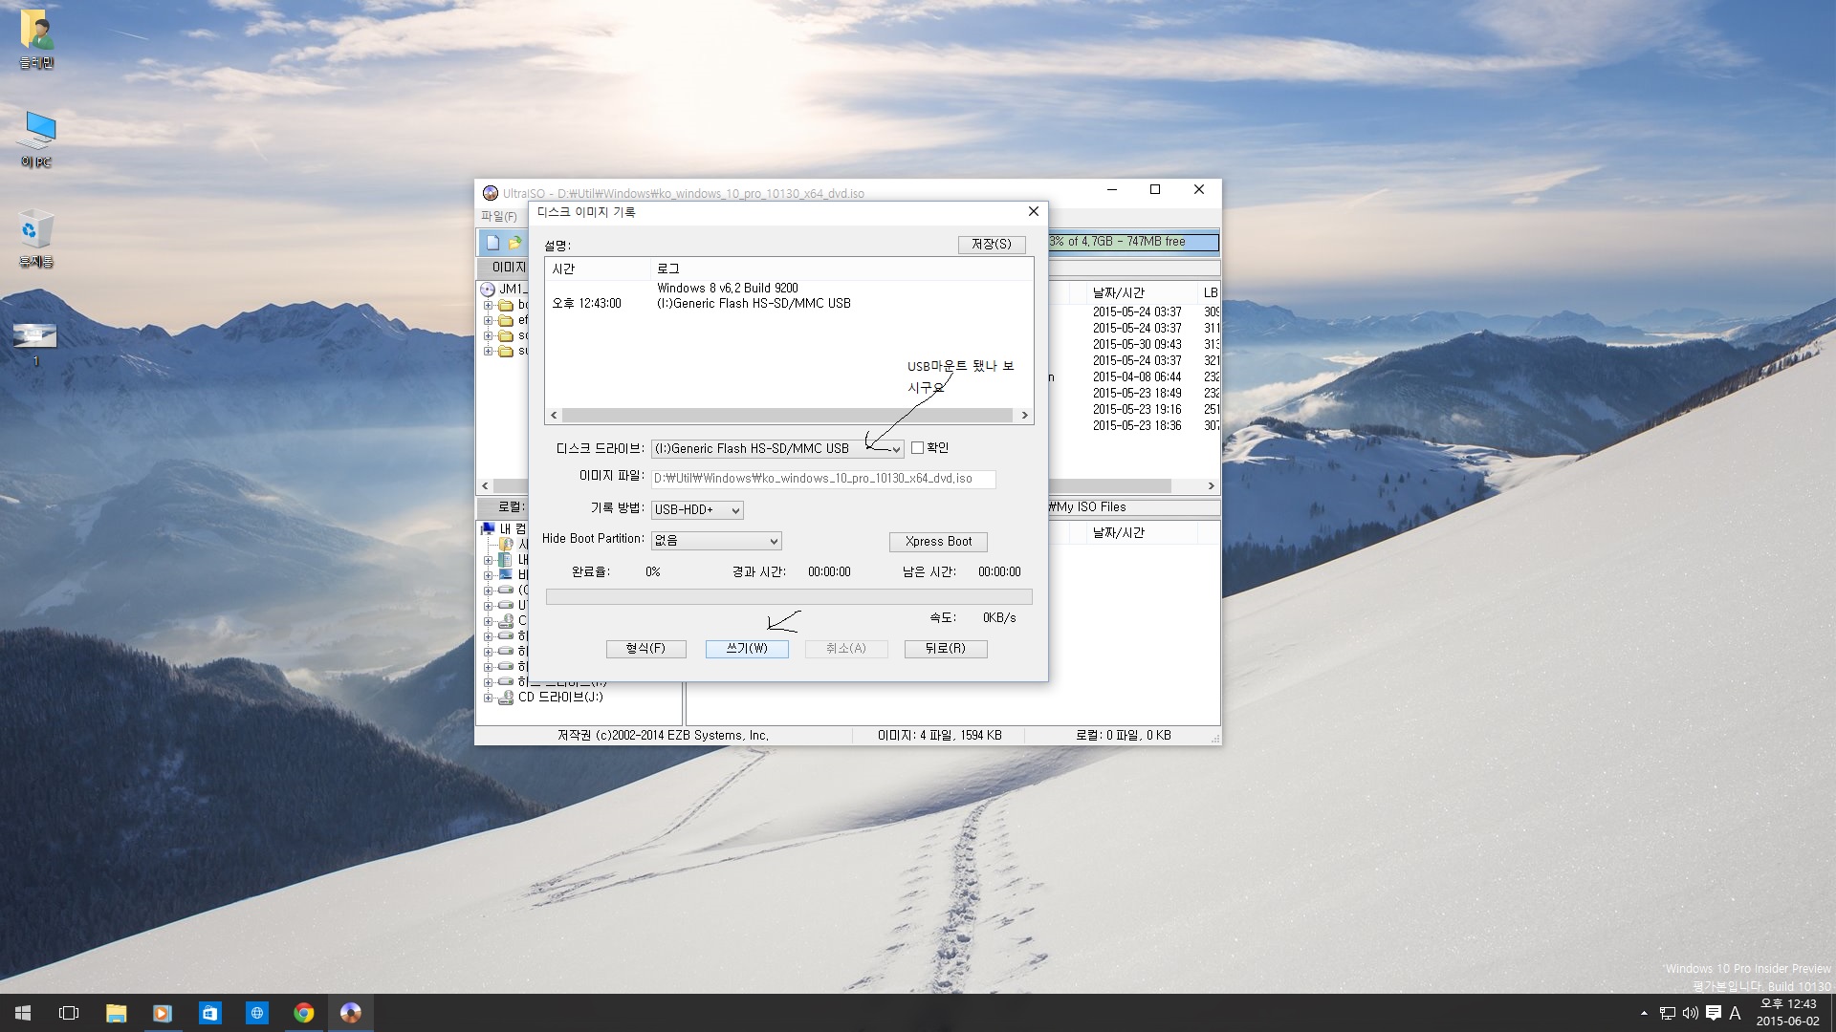
Task: Open the network tray icon
Action: [1667, 1013]
